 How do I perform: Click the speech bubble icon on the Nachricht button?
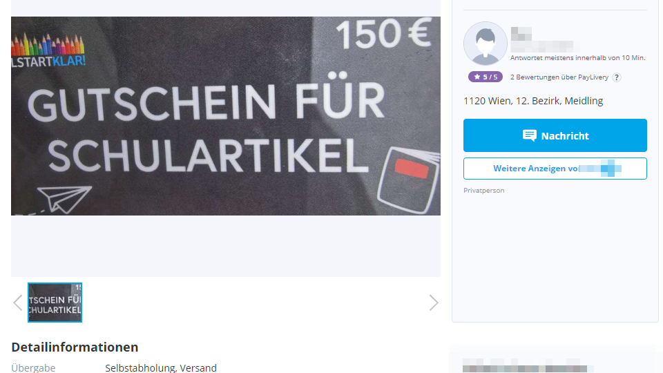pyautogui.click(x=530, y=135)
